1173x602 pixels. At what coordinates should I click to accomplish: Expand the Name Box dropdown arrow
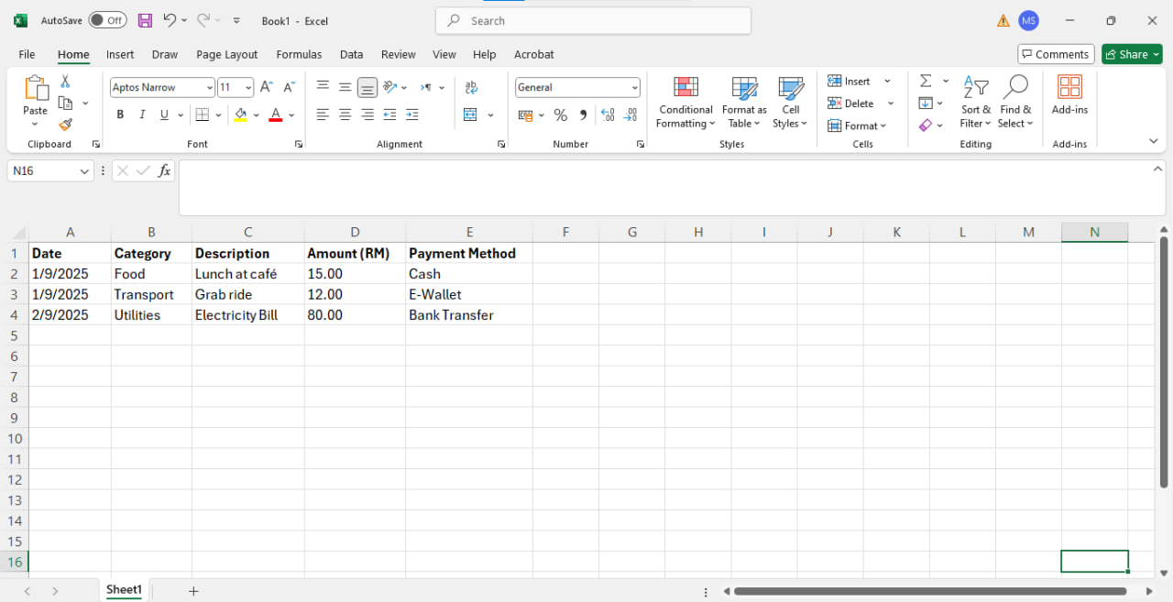(84, 170)
